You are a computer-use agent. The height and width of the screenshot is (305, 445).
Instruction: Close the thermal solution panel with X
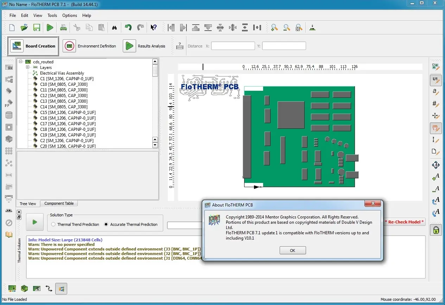click(19, 212)
